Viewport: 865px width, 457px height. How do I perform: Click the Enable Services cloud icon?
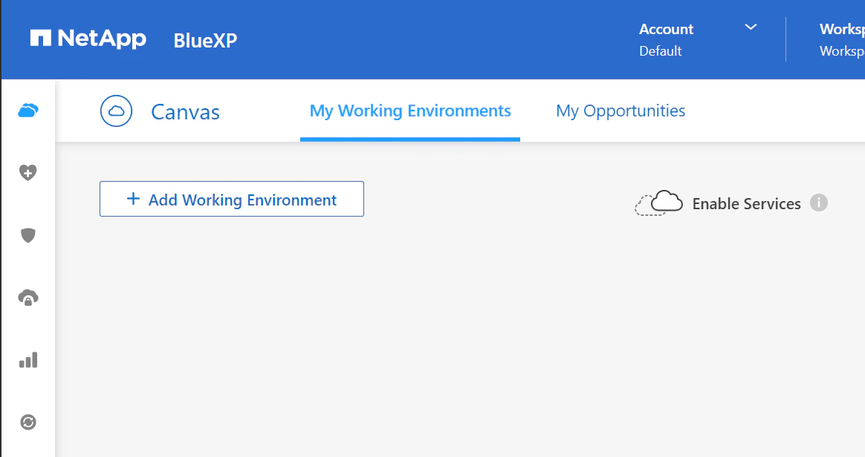click(658, 203)
